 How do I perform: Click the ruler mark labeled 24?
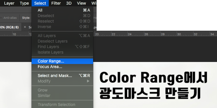point(130,34)
